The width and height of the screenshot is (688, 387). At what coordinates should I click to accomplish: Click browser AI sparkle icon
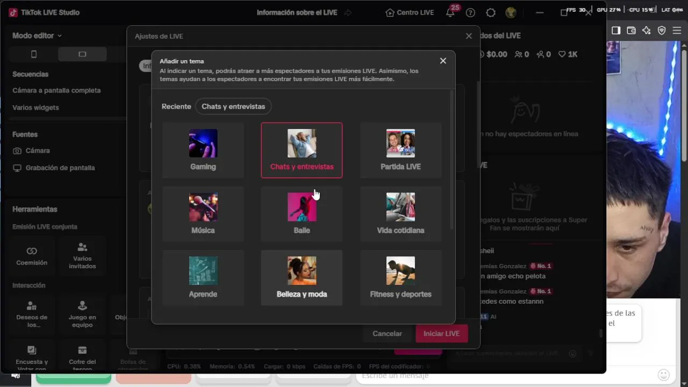click(647, 31)
